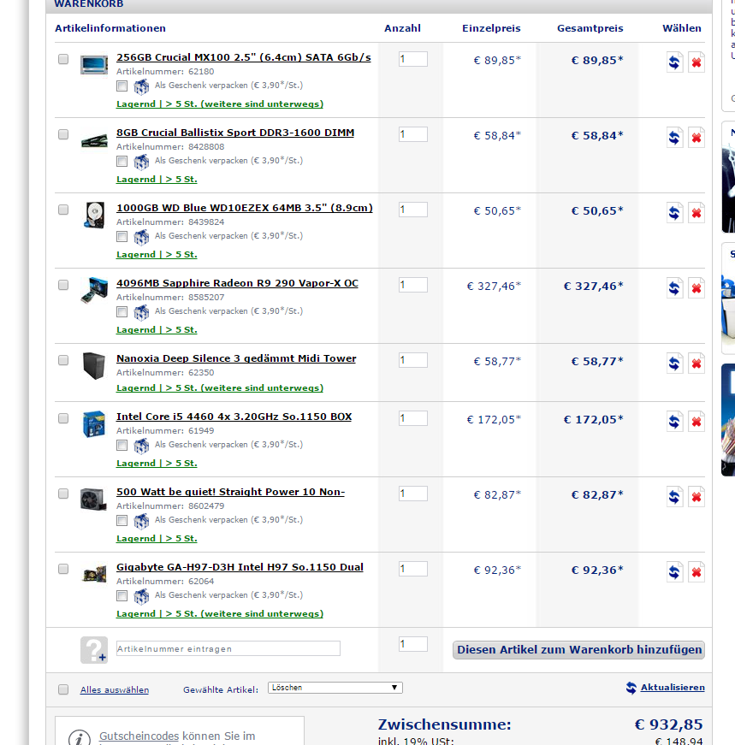Focus the Artikelnummer eintragen field
The height and width of the screenshot is (745, 735).
click(x=228, y=648)
